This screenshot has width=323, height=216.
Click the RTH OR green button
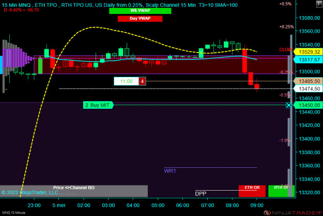coord(281,191)
